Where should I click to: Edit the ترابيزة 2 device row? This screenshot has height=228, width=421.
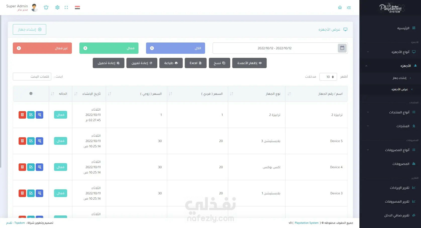pos(31,115)
